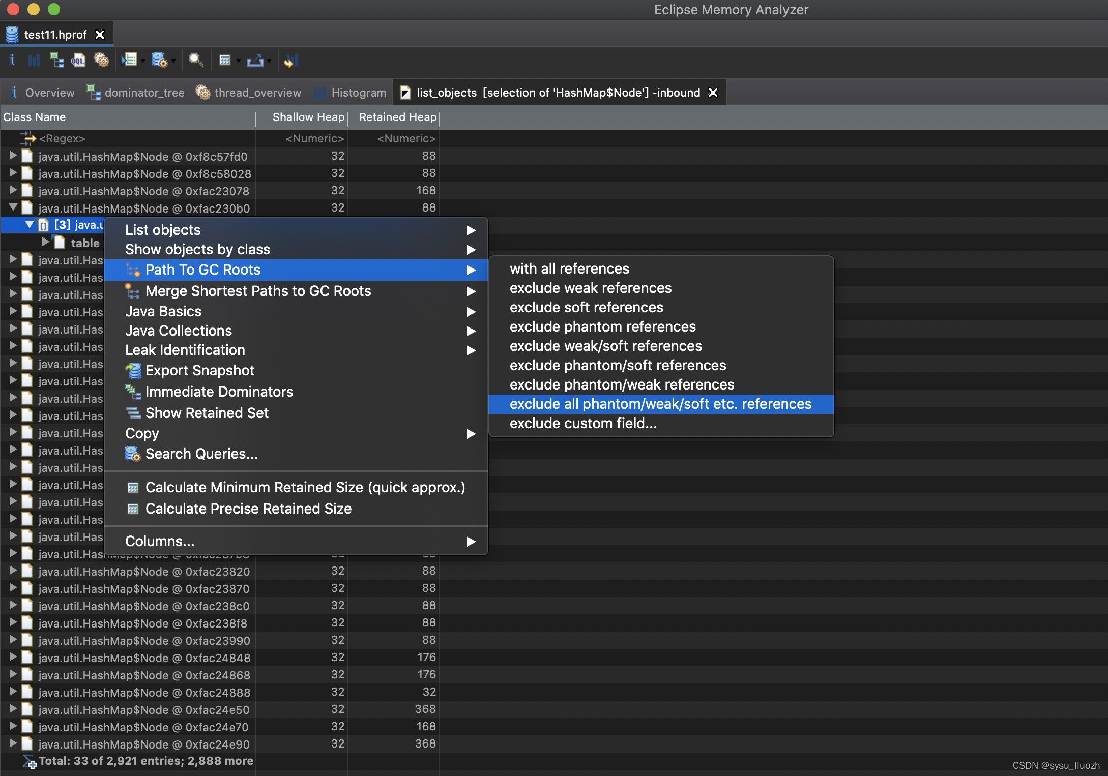Click the run expert system test icon

pyautogui.click(x=129, y=61)
